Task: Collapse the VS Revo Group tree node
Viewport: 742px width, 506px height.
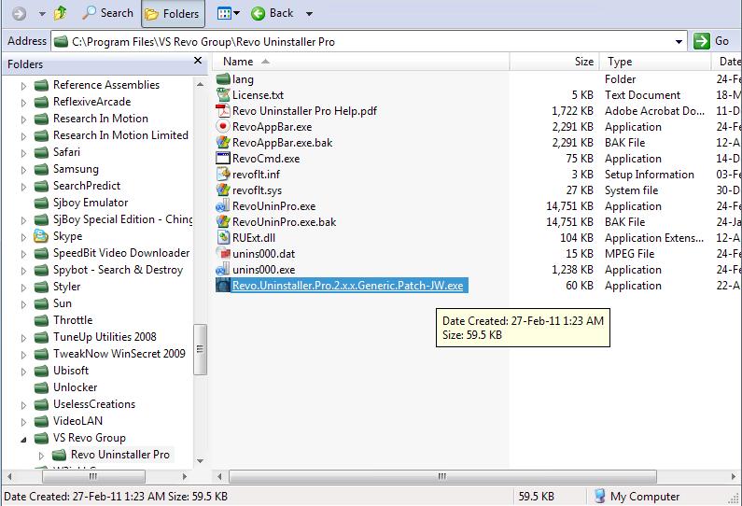Action: pyautogui.click(x=23, y=440)
